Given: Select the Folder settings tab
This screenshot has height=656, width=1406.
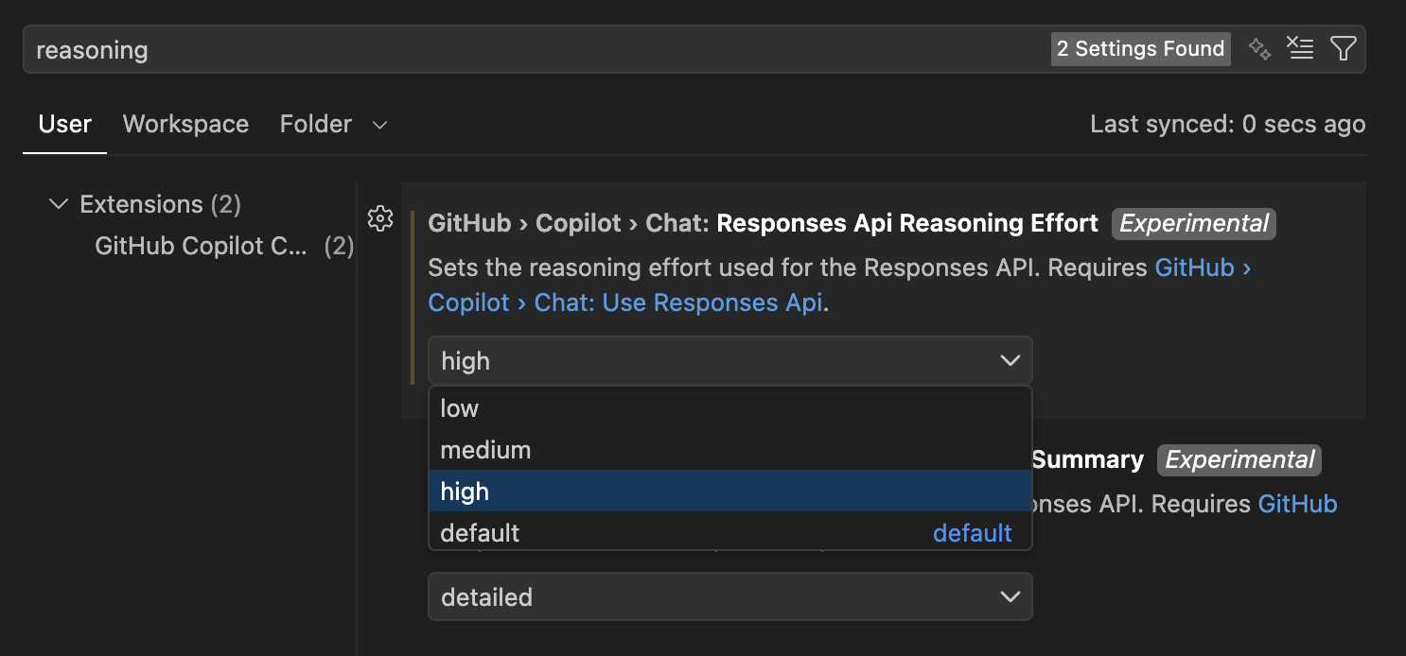Looking at the screenshot, I should pyautogui.click(x=315, y=124).
